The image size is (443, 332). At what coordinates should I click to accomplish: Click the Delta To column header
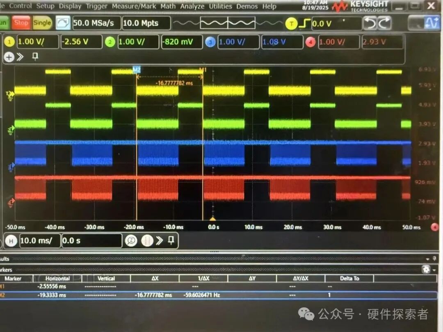coord(349,279)
